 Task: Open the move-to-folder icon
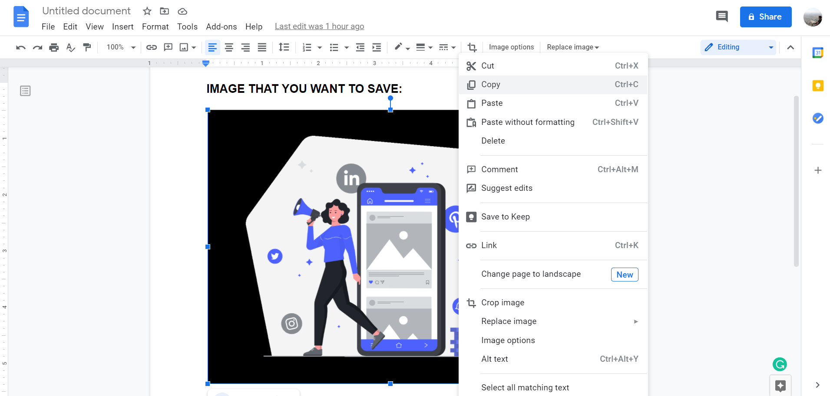[164, 11]
